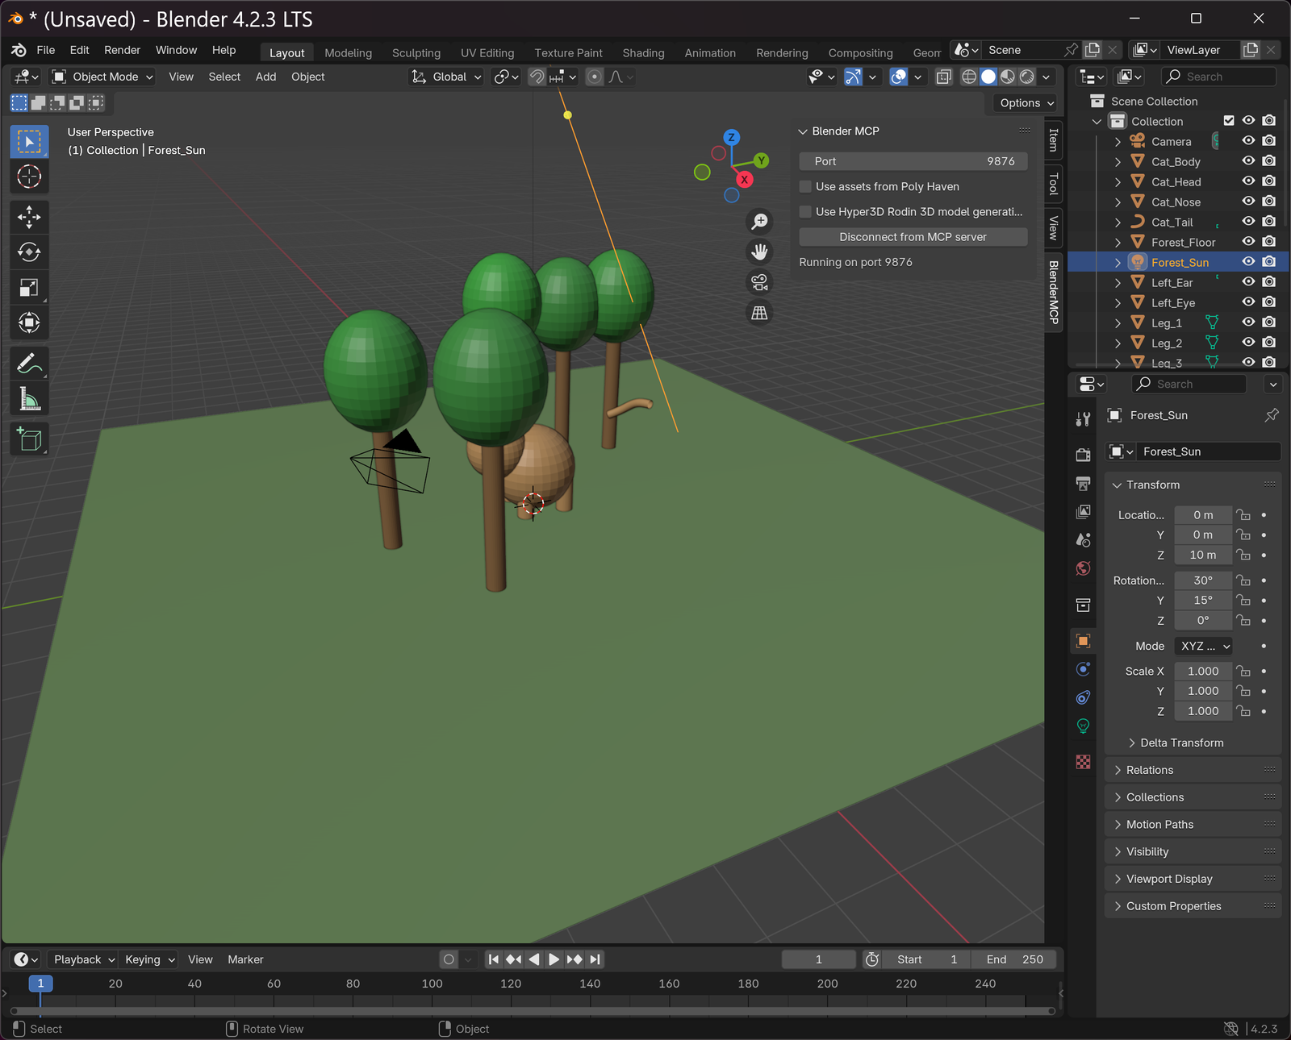
Task: Jump to the start frame
Action: coord(494,959)
